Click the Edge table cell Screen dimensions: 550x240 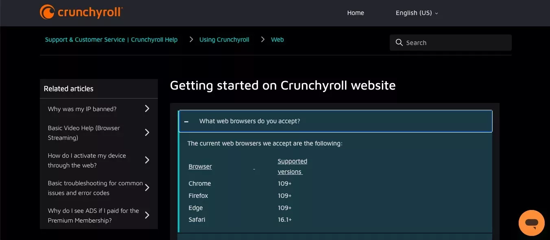(196, 208)
